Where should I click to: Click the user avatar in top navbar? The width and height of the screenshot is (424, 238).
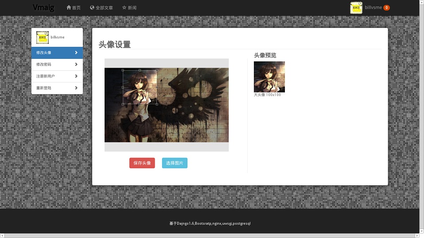tap(356, 8)
